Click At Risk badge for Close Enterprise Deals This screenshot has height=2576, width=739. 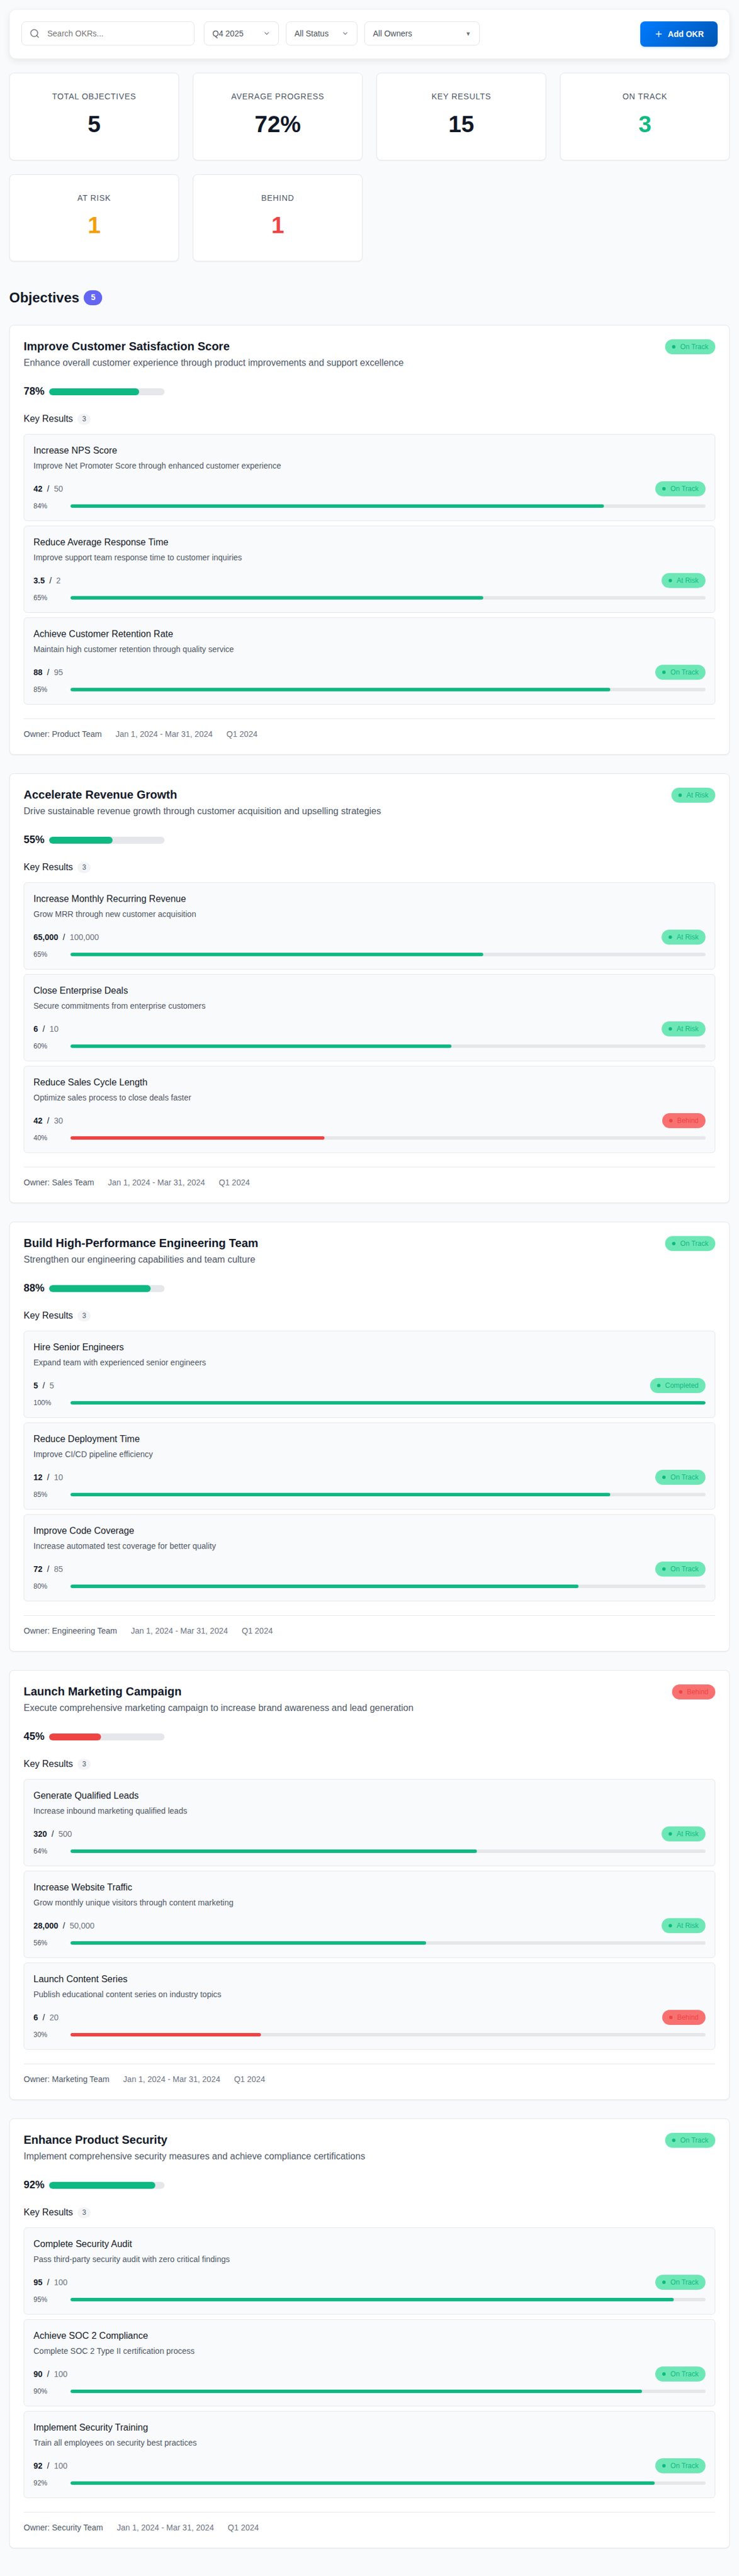click(x=683, y=1030)
